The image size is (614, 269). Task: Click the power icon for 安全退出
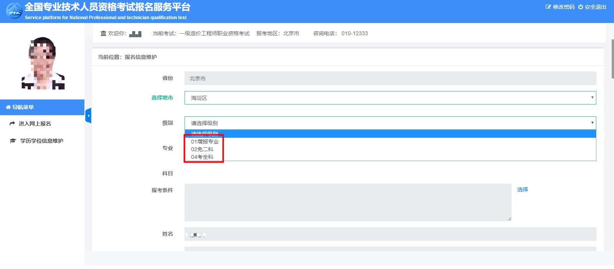tap(581, 7)
